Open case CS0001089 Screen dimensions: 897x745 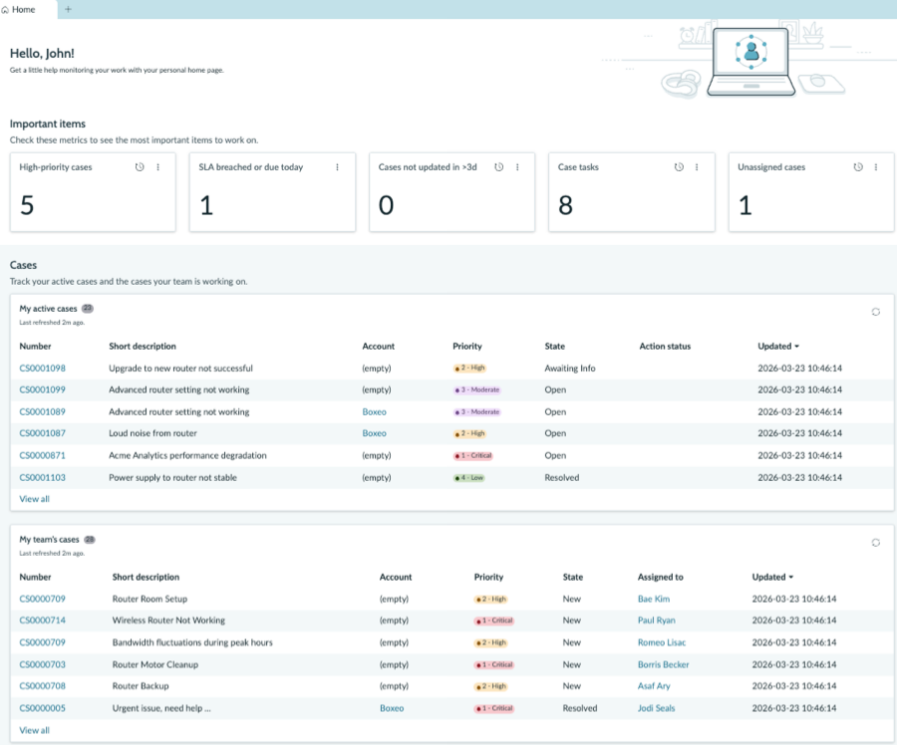tap(42, 411)
